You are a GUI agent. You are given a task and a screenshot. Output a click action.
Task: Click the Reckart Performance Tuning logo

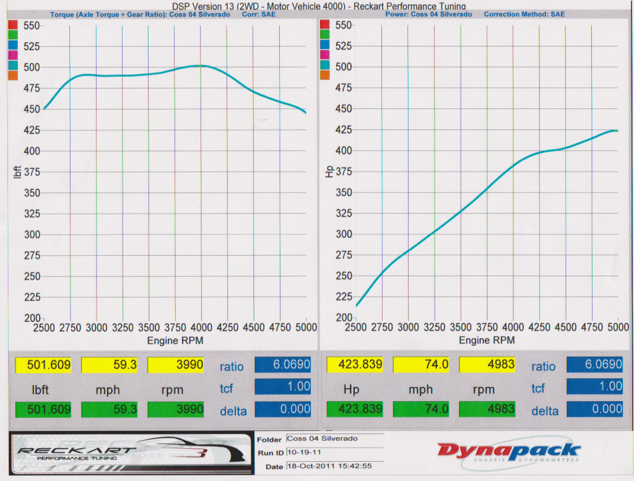pyautogui.click(x=131, y=453)
